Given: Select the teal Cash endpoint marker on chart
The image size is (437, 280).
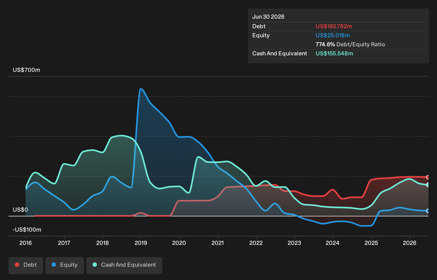Looking at the screenshot, I should coord(428,185).
